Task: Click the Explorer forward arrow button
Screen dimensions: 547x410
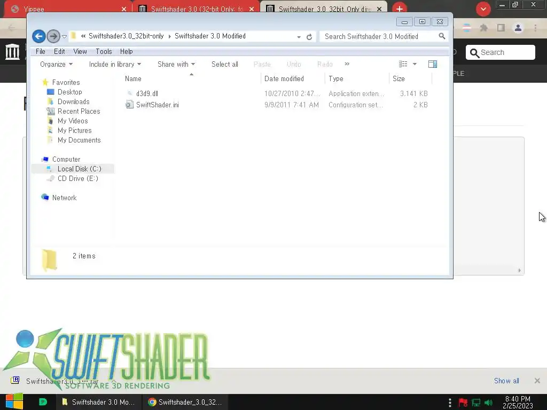Action: coord(53,36)
